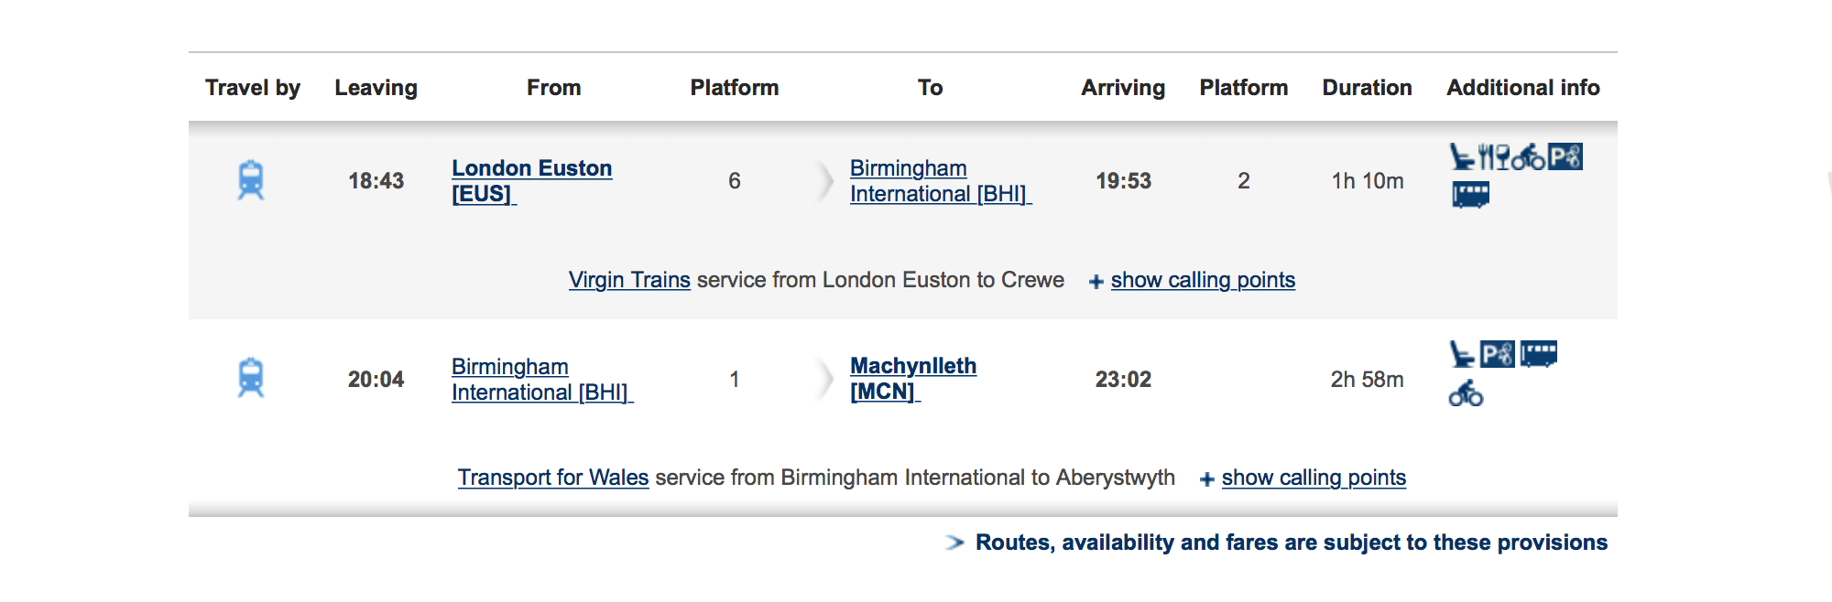The height and width of the screenshot is (602, 1832).
Task: Expand calling points for the Transport for Wales service
Action: point(1314,478)
